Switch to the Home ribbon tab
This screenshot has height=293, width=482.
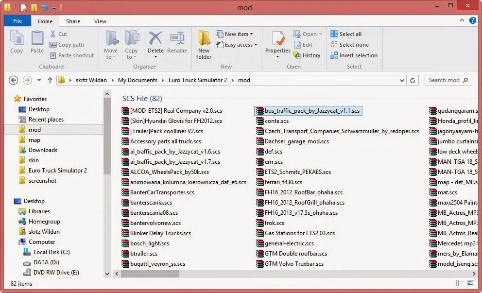45,21
